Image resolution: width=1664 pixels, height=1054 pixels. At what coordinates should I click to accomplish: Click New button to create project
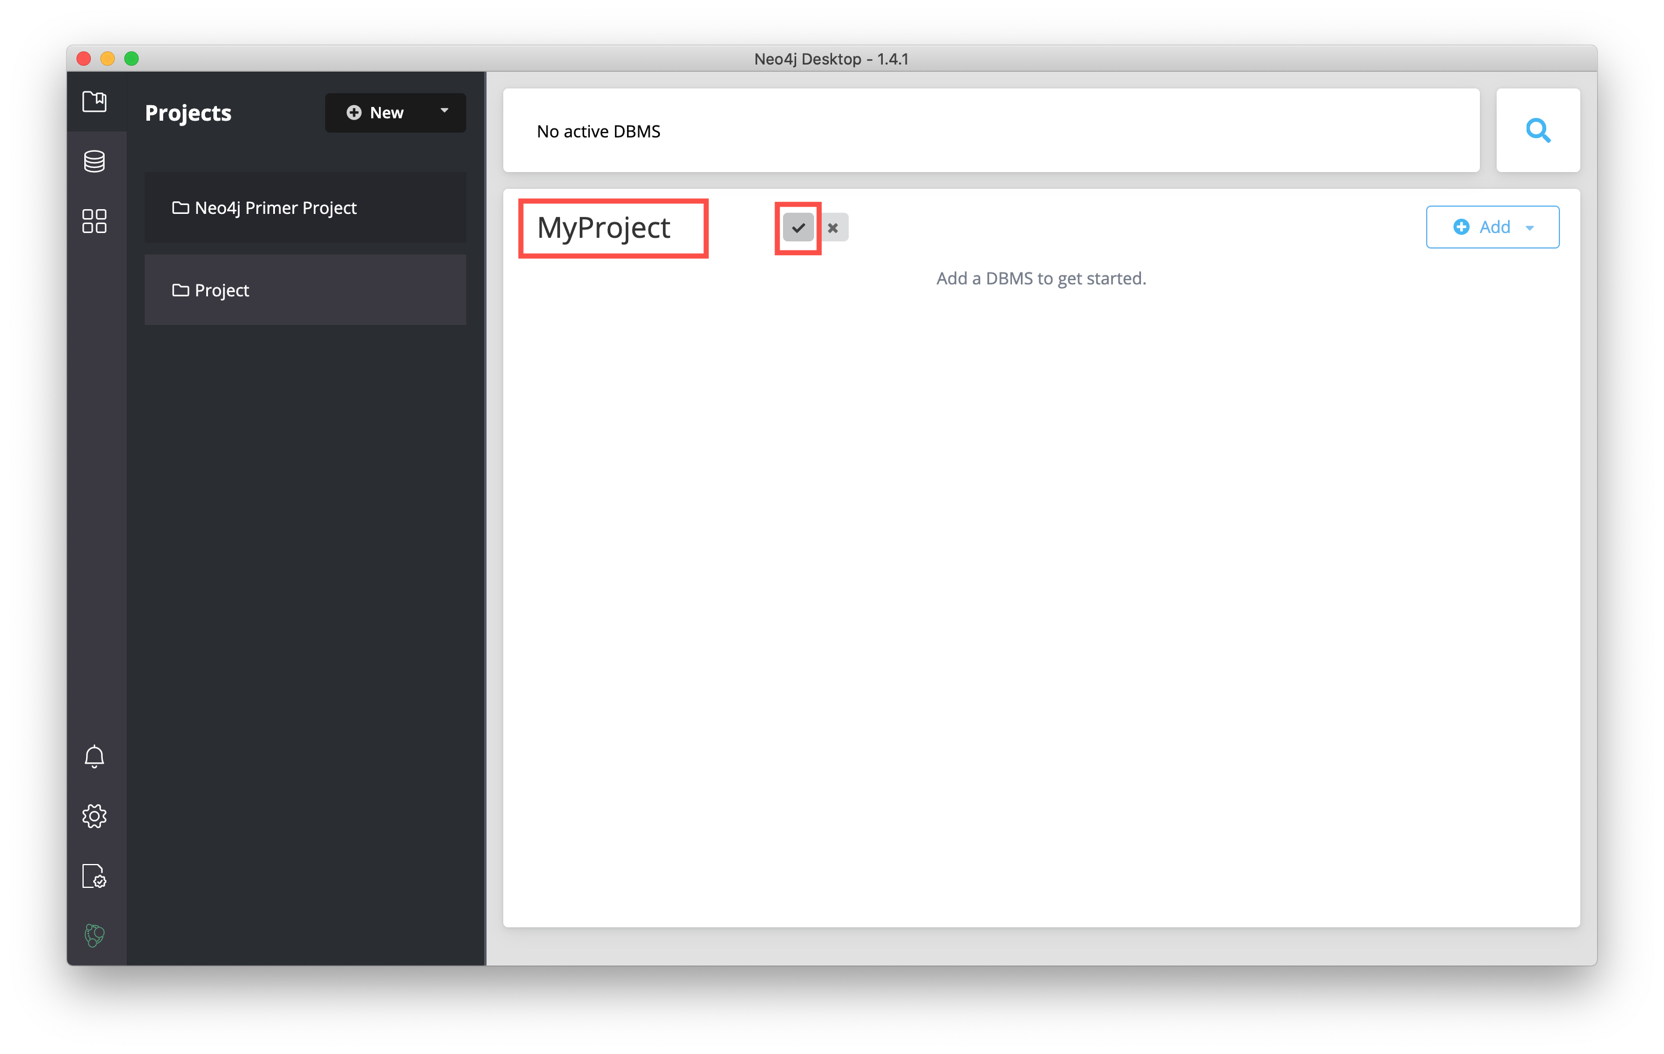[394, 112]
